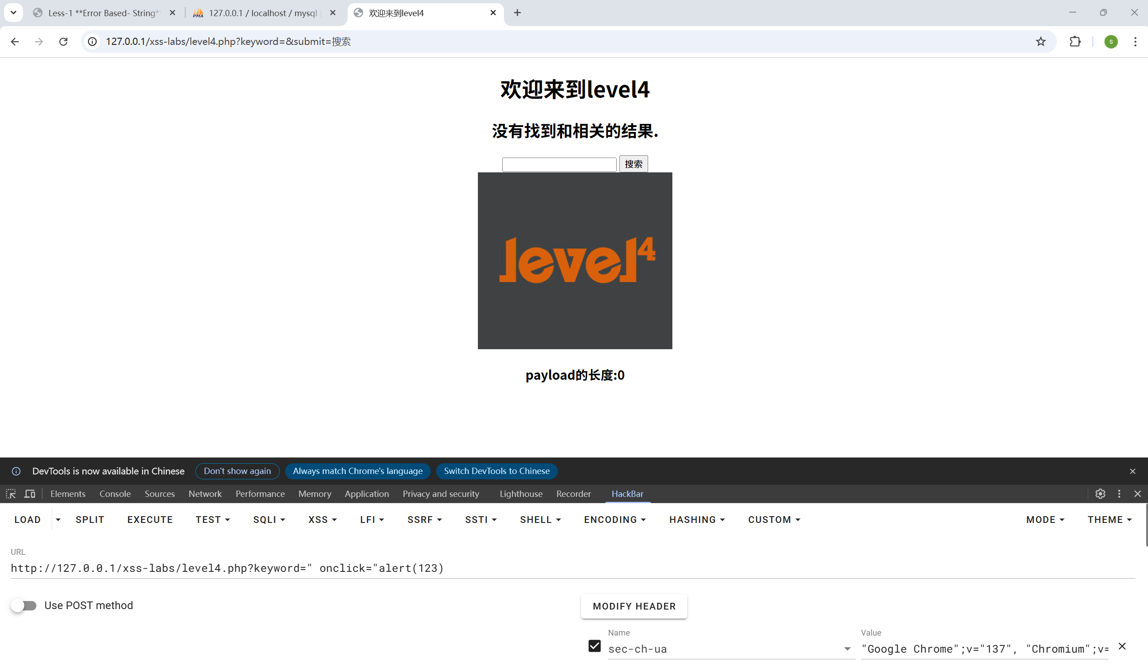Switch to the Console tab
This screenshot has height=667, width=1148.
point(115,494)
